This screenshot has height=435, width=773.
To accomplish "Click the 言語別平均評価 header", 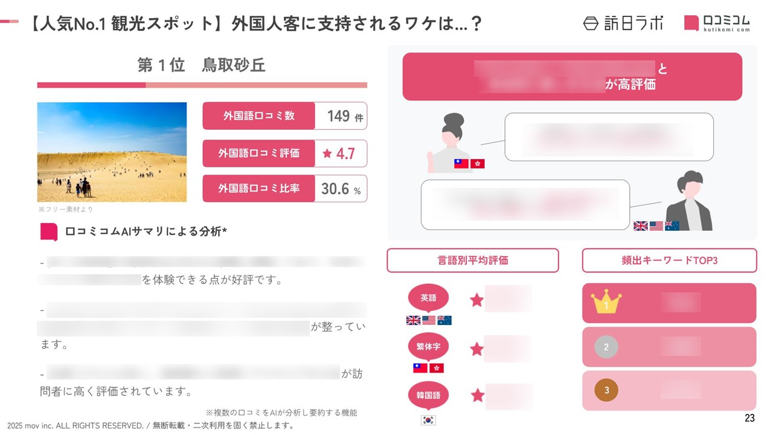I will pos(472,260).
